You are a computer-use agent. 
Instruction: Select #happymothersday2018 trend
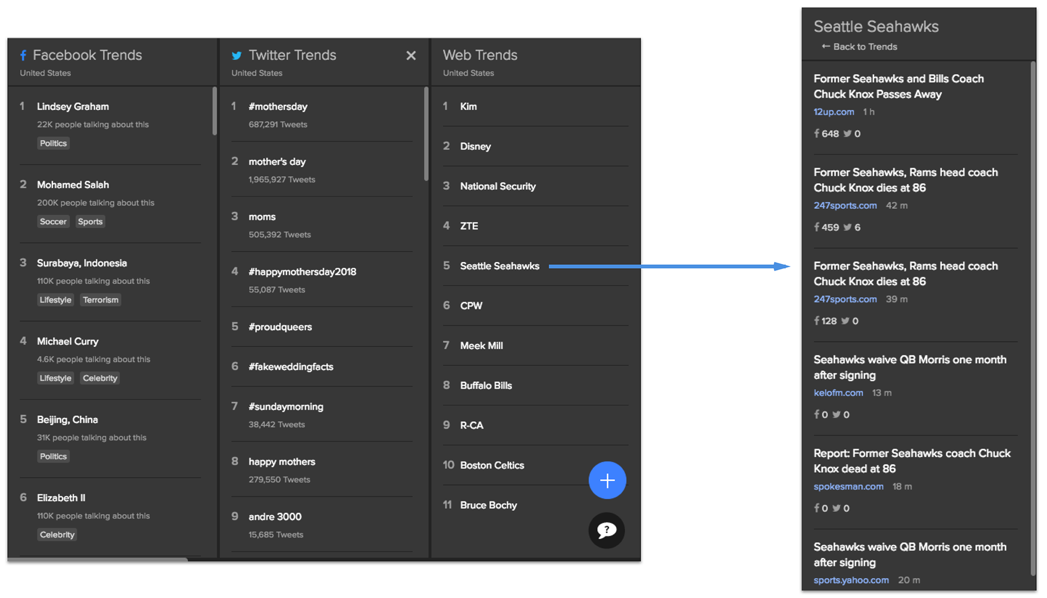coord(303,271)
